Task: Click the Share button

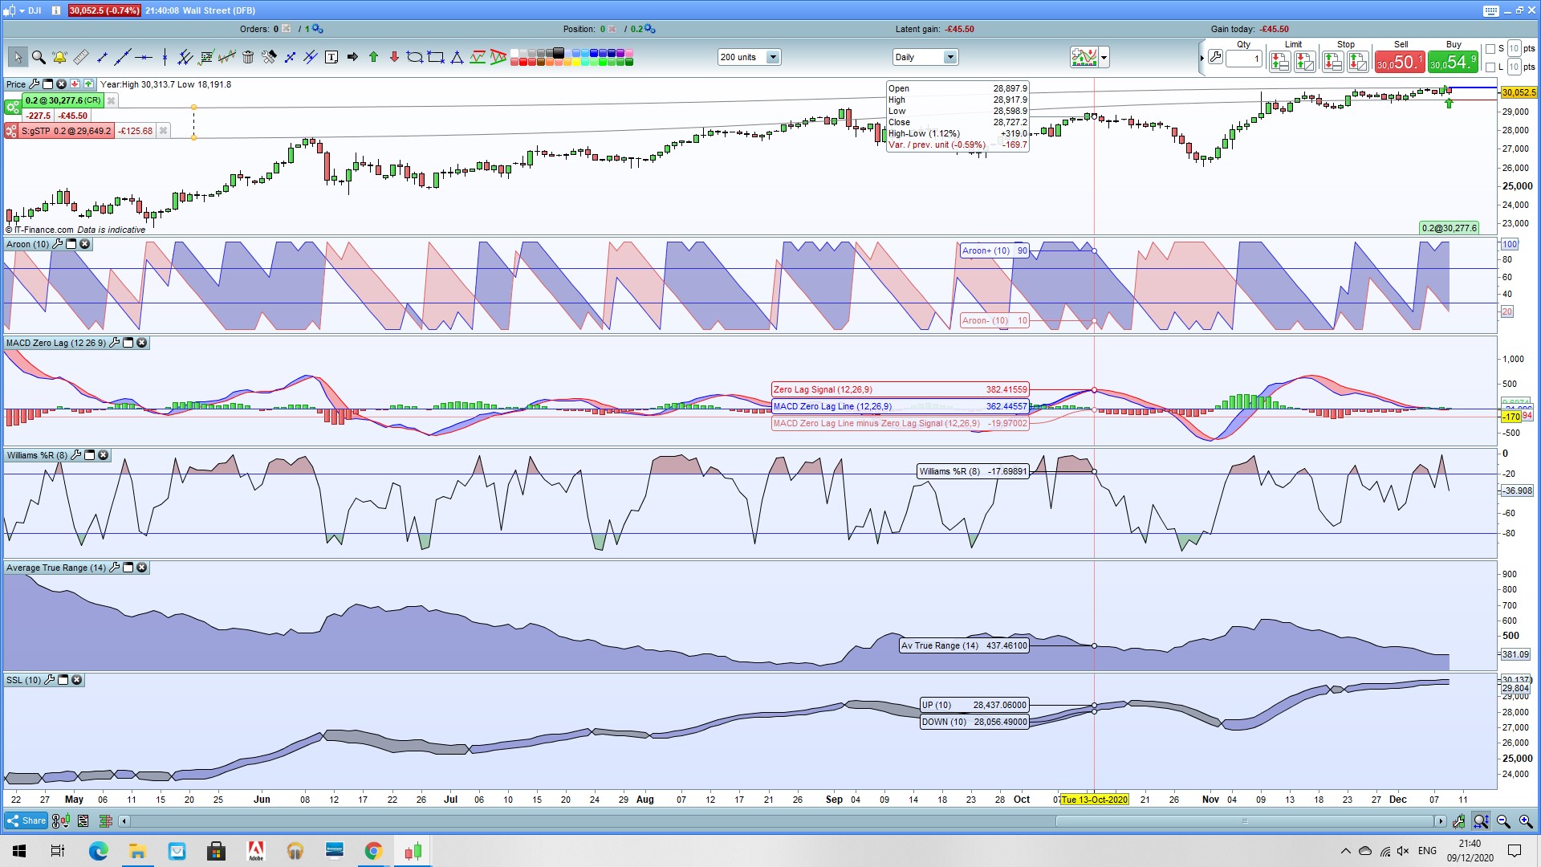Action: tap(26, 820)
